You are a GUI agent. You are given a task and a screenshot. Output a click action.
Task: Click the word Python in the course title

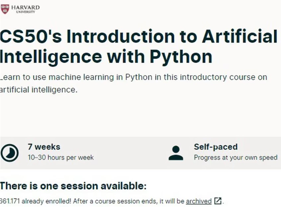pyautogui.click(x=181, y=57)
